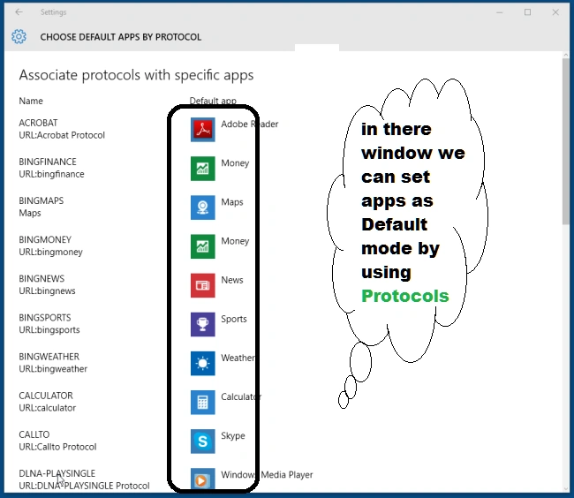This screenshot has height=498, width=574.
Task: Click the News app icon
Action: pos(203,285)
